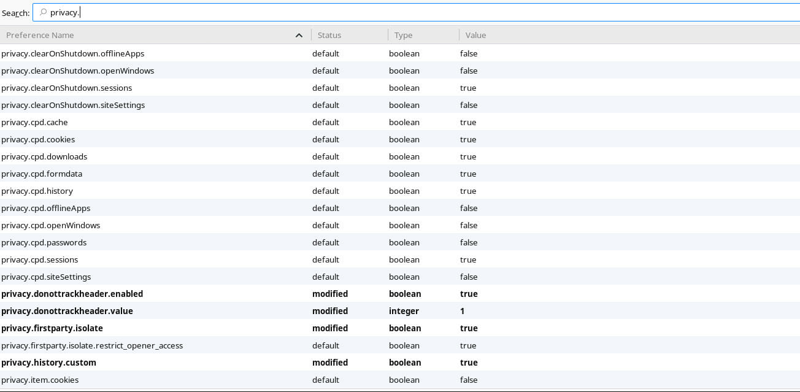Screen dimensions: 800x392
Task: Select privacy.cpd.openWindows preference
Action: [50, 225]
